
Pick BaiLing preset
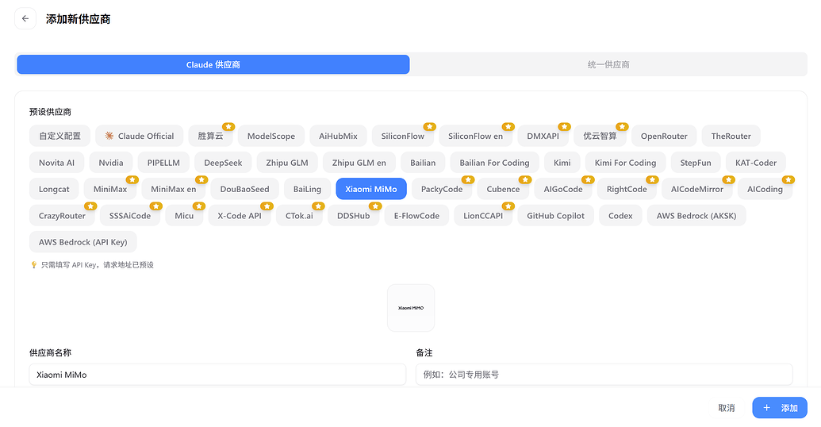click(x=307, y=189)
